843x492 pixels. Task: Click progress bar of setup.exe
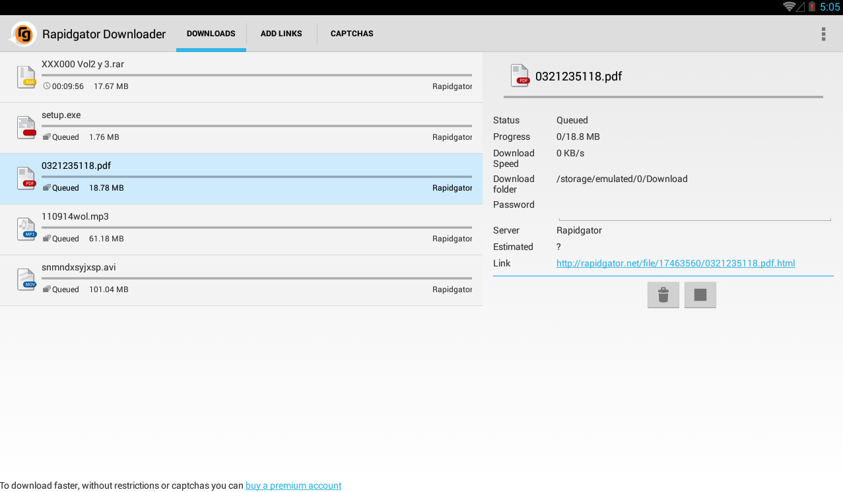[x=257, y=126]
